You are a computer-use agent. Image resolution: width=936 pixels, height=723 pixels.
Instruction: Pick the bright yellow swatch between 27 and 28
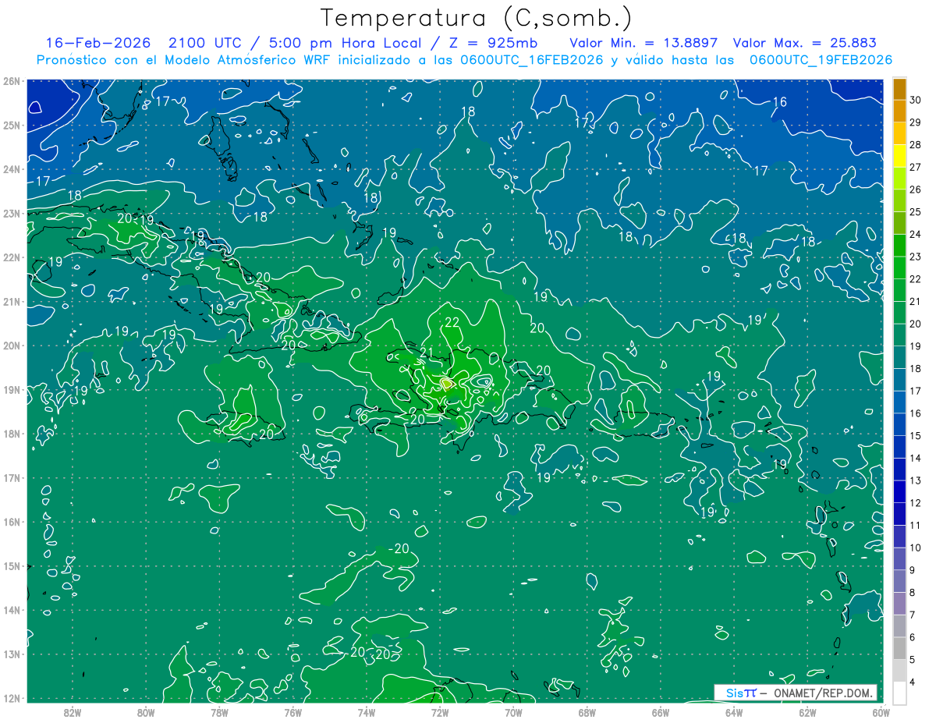pyautogui.click(x=899, y=155)
